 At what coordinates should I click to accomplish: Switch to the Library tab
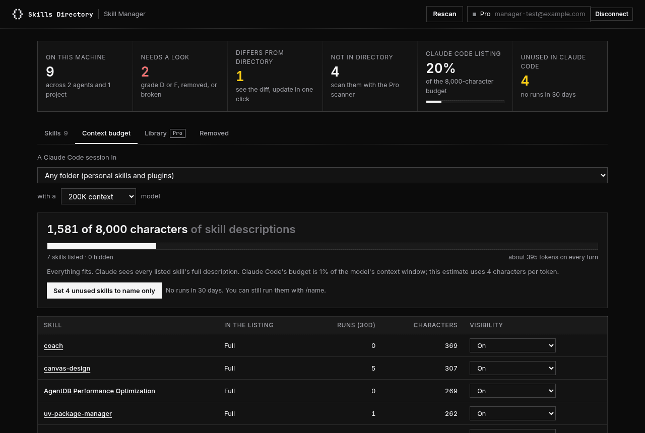(x=165, y=133)
